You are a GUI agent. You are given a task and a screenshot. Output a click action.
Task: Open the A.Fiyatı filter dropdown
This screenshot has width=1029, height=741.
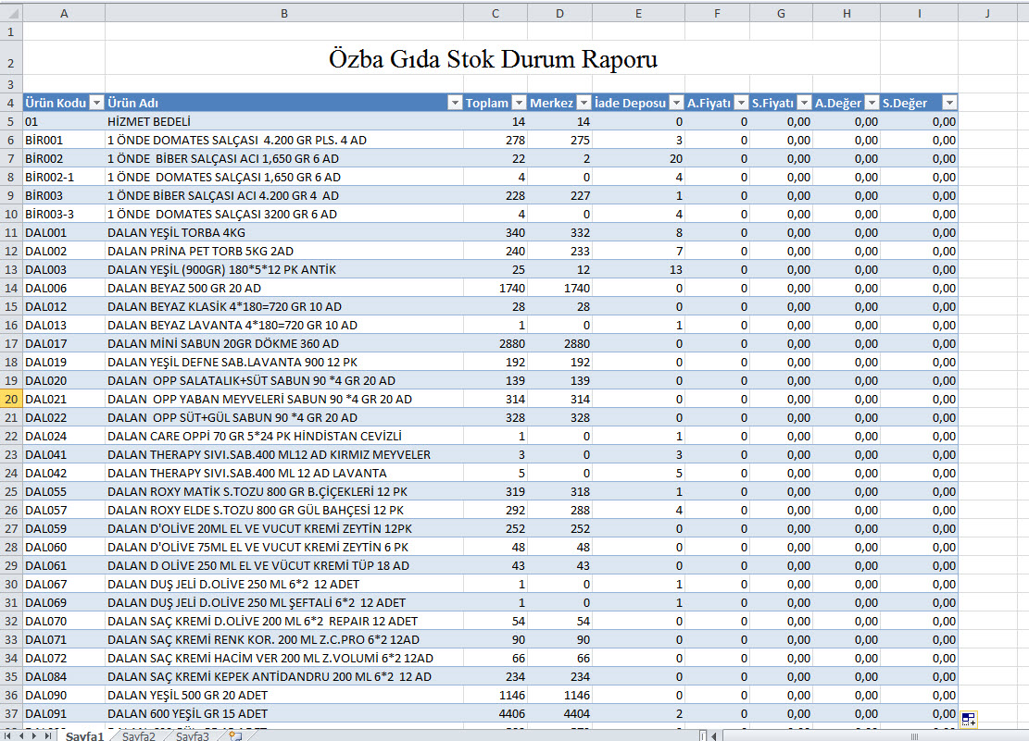point(741,103)
